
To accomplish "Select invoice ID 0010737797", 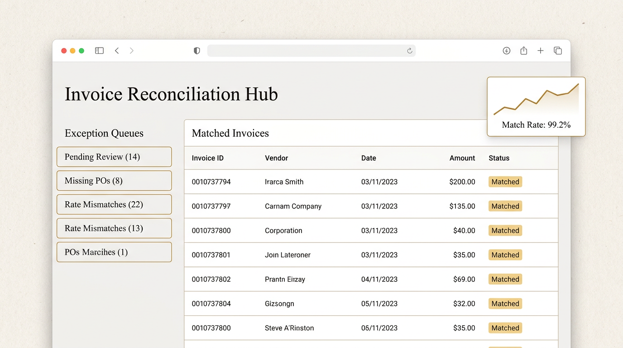I will [x=211, y=206].
